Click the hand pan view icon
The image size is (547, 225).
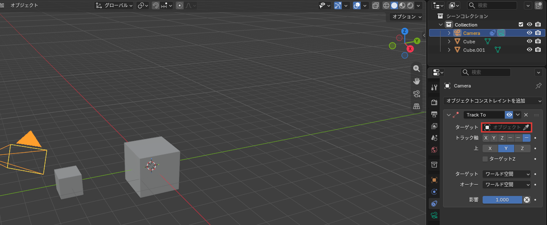(x=417, y=81)
